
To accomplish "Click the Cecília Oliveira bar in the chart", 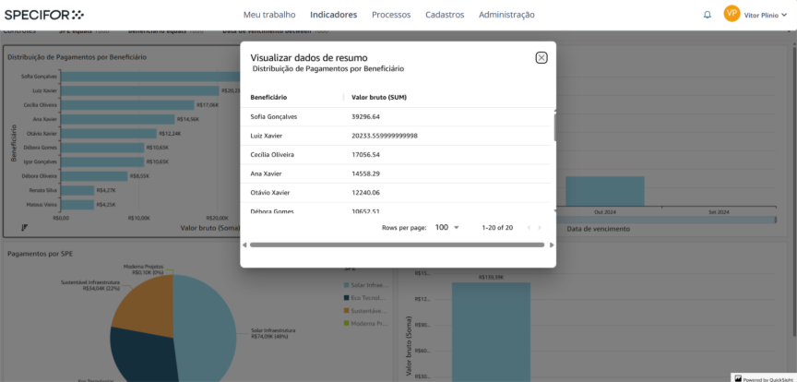I will point(127,105).
